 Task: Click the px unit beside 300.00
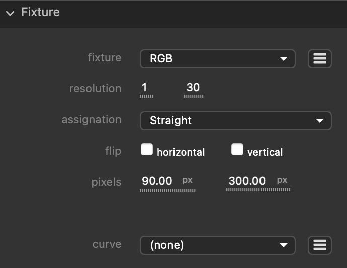click(282, 180)
